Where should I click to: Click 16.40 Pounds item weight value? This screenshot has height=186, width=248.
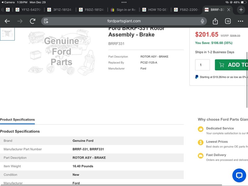(83, 166)
